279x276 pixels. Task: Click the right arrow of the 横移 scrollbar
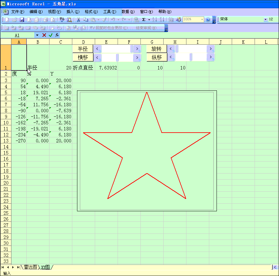tap(137, 57)
